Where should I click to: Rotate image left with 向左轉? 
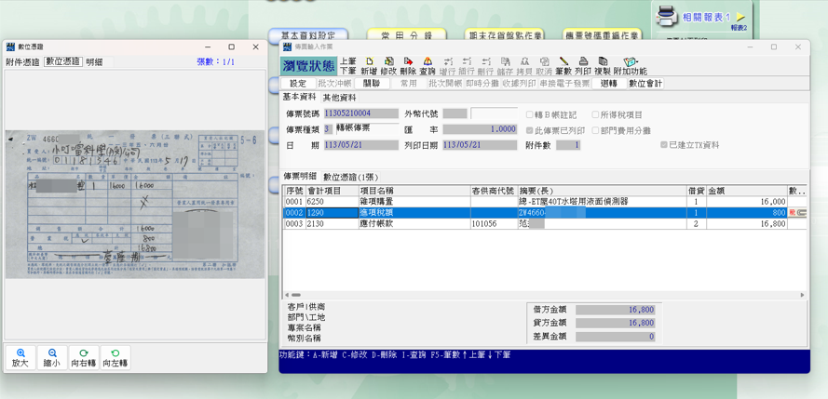[x=115, y=358]
